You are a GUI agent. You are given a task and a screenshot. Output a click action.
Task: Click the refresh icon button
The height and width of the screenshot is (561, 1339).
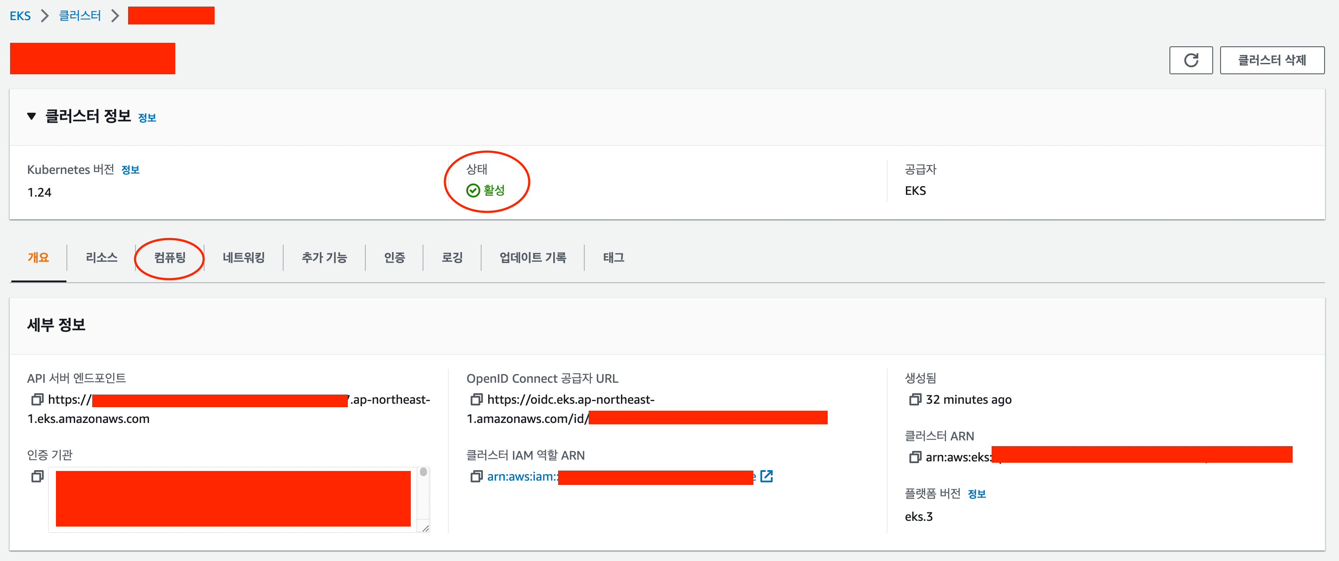coord(1190,60)
